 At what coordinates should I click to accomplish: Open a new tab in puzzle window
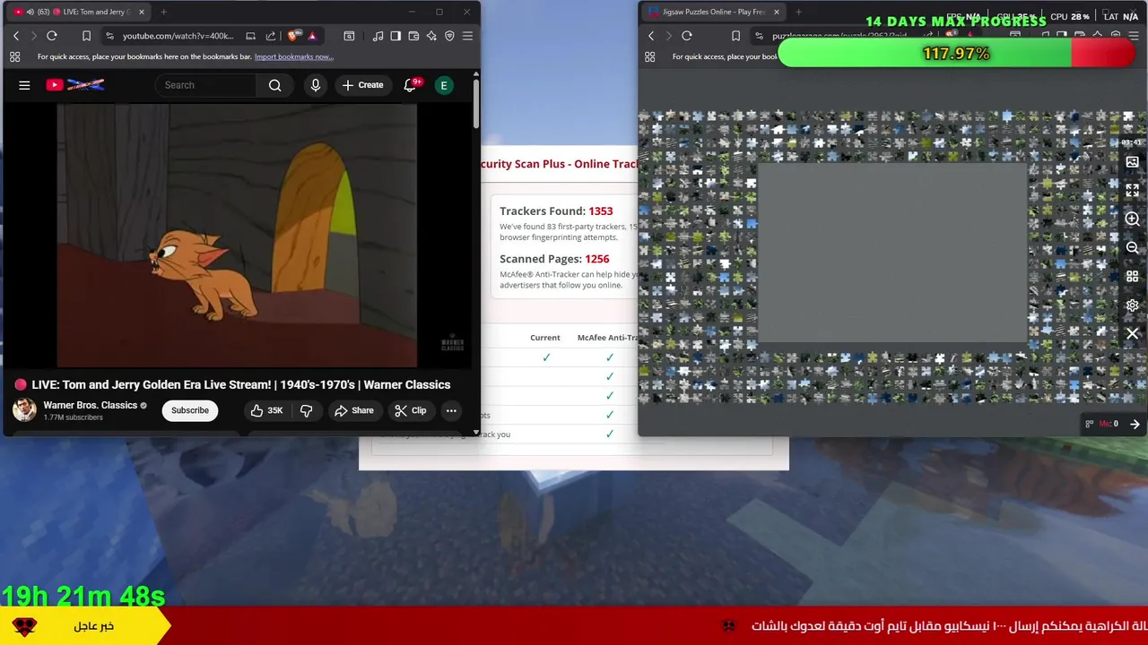[x=798, y=12]
